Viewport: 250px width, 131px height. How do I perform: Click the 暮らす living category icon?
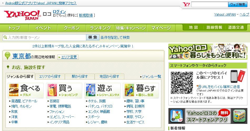129,90
